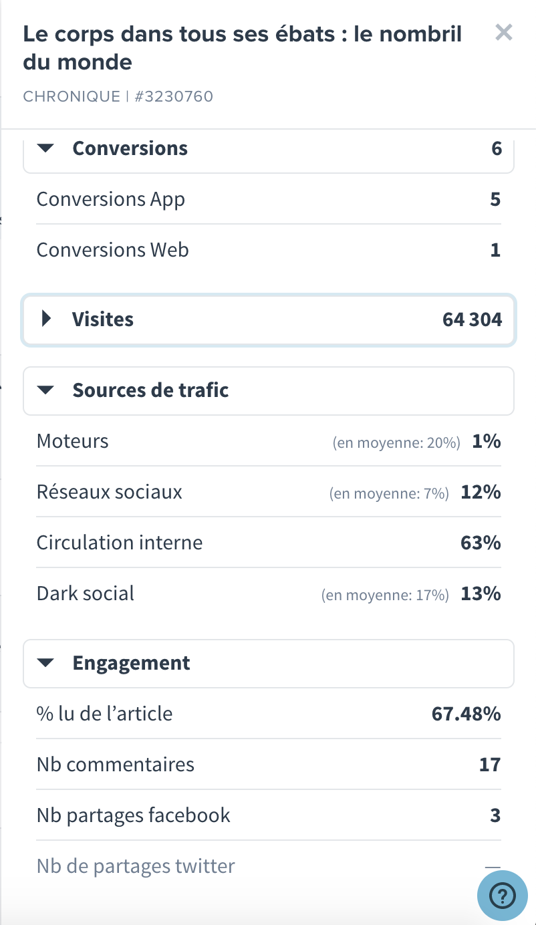Click the Conversions App row
Image resolution: width=536 pixels, height=925 pixels.
tap(269, 199)
